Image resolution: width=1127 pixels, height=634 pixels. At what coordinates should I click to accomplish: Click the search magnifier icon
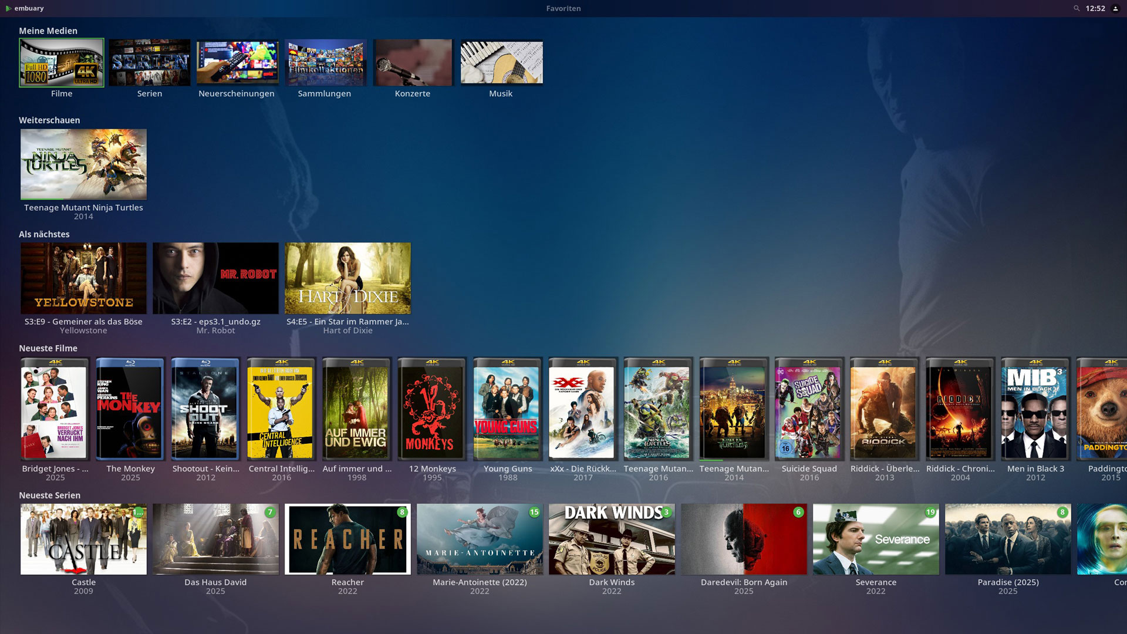click(x=1077, y=8)
